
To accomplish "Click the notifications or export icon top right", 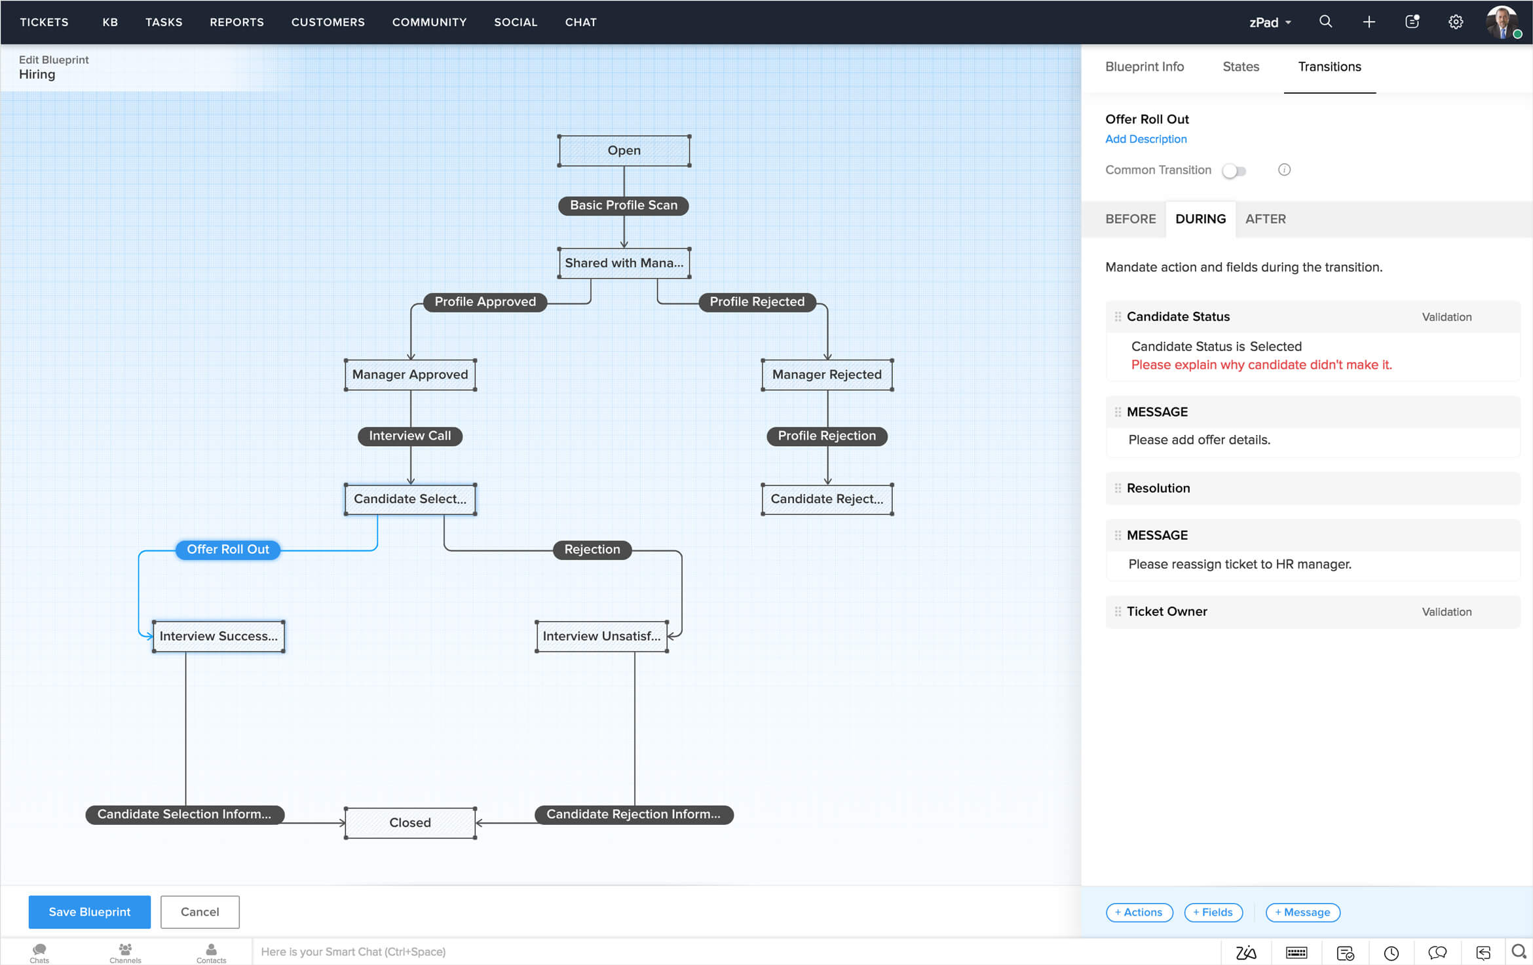I will [1412, 21].
